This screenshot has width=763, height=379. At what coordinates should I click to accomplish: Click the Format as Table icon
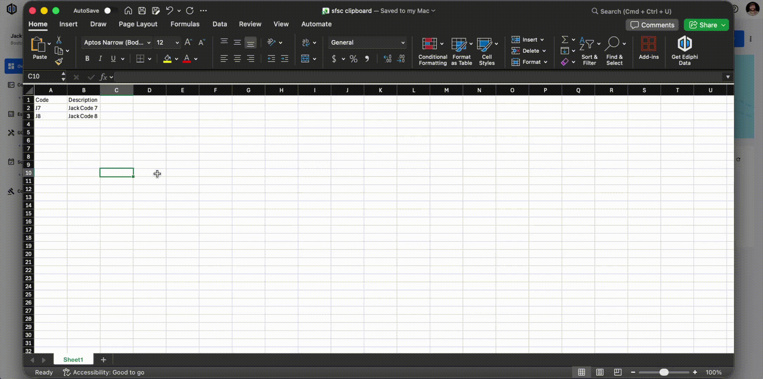[x=459, y=45]
